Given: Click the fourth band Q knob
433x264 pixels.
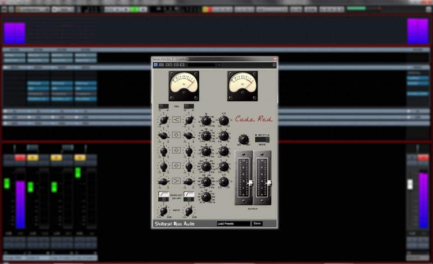Looking at the screenshot, I should (x=224, y=166).
